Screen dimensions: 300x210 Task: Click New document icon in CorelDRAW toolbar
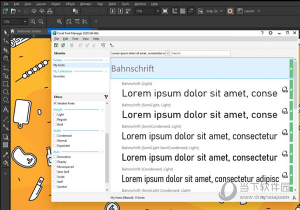pyautogui.click(x=5, y=11)
